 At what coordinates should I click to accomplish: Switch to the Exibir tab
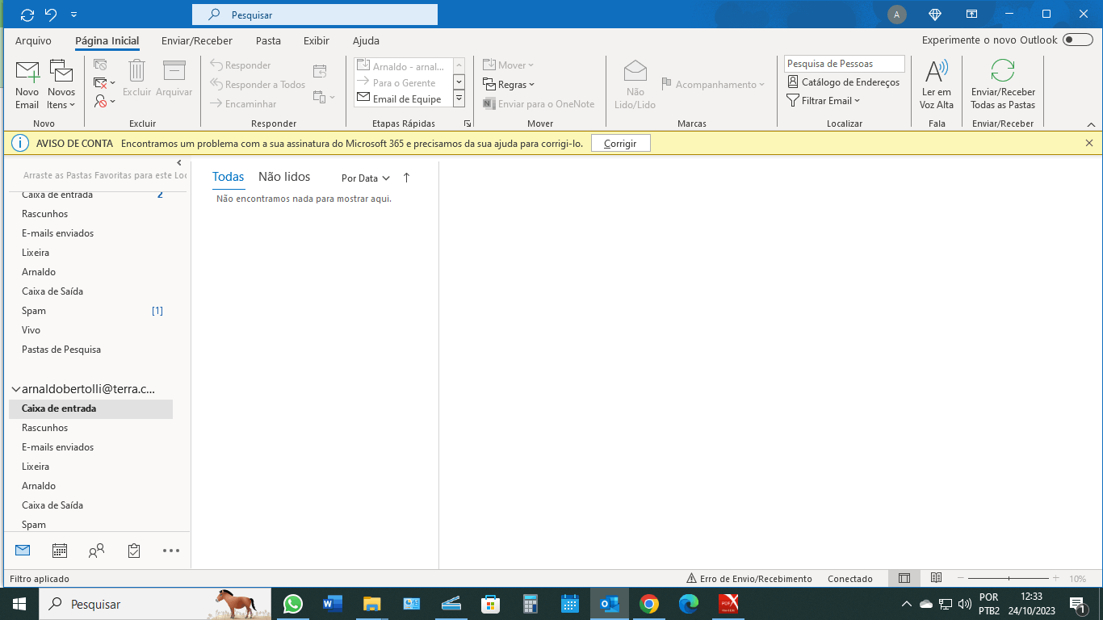tap(317, 41)
